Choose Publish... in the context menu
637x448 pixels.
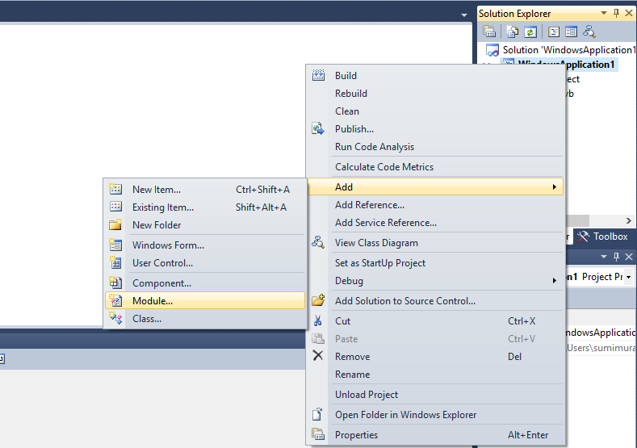point(435,129)
